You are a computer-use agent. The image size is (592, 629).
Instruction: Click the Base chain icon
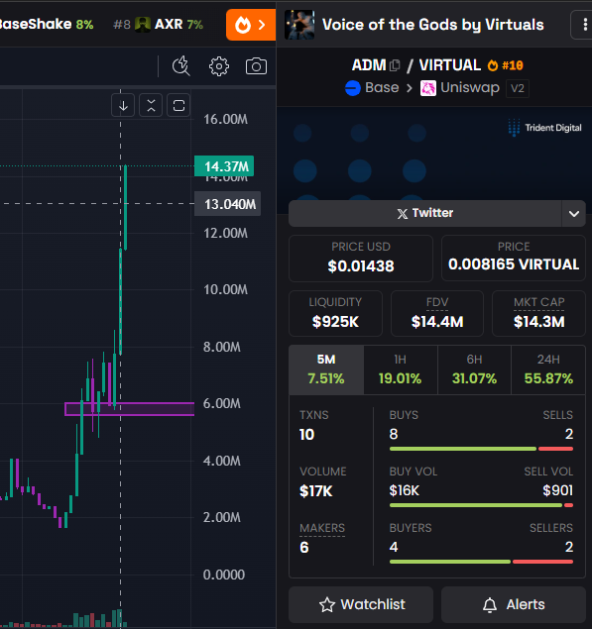pyautogui.click(x=353, y=88)
